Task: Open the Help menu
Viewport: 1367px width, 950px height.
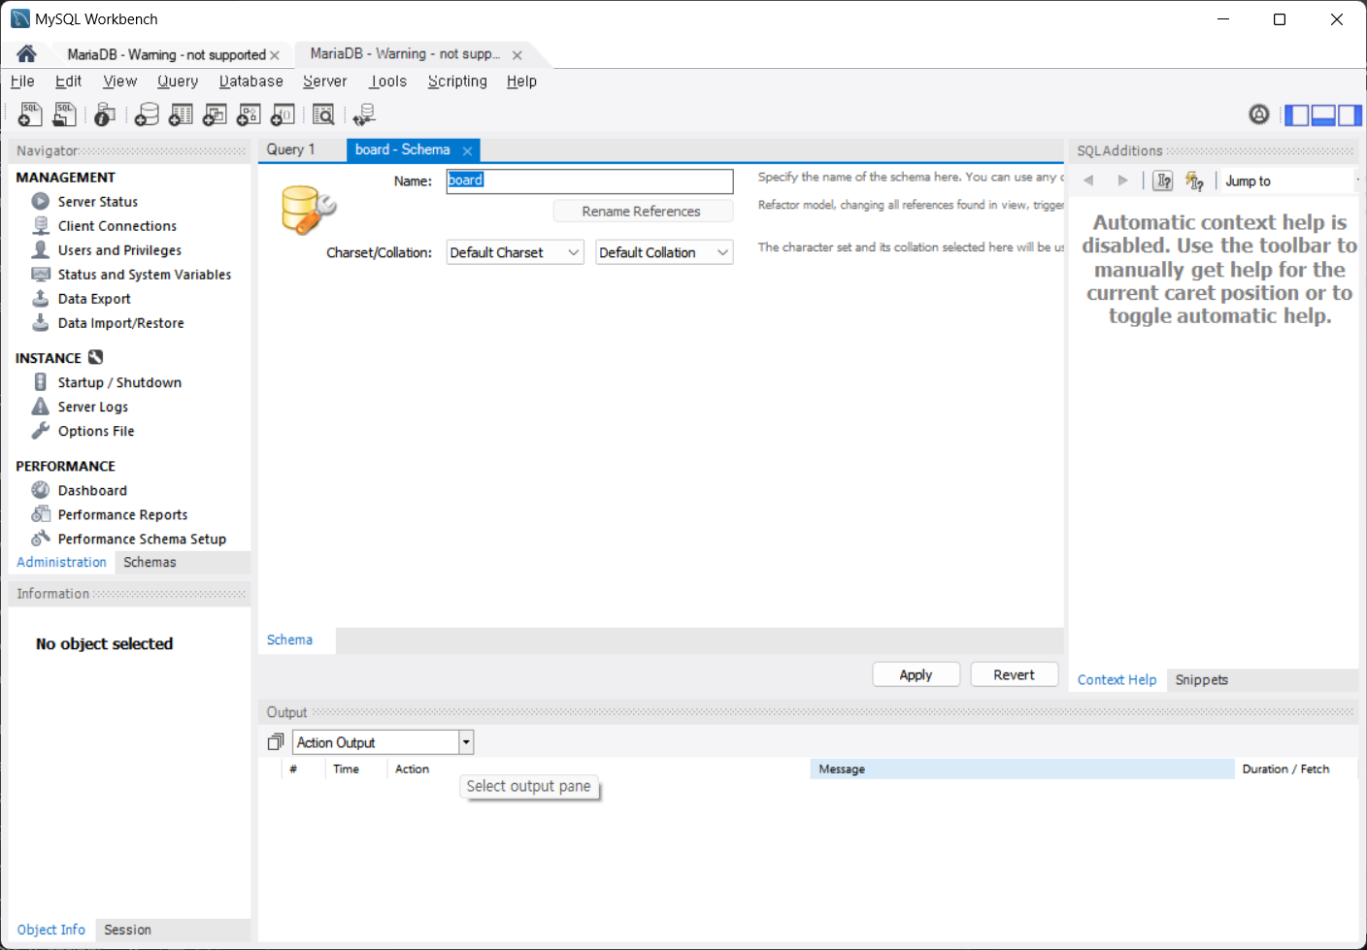Action: click(x=521, y=82)
